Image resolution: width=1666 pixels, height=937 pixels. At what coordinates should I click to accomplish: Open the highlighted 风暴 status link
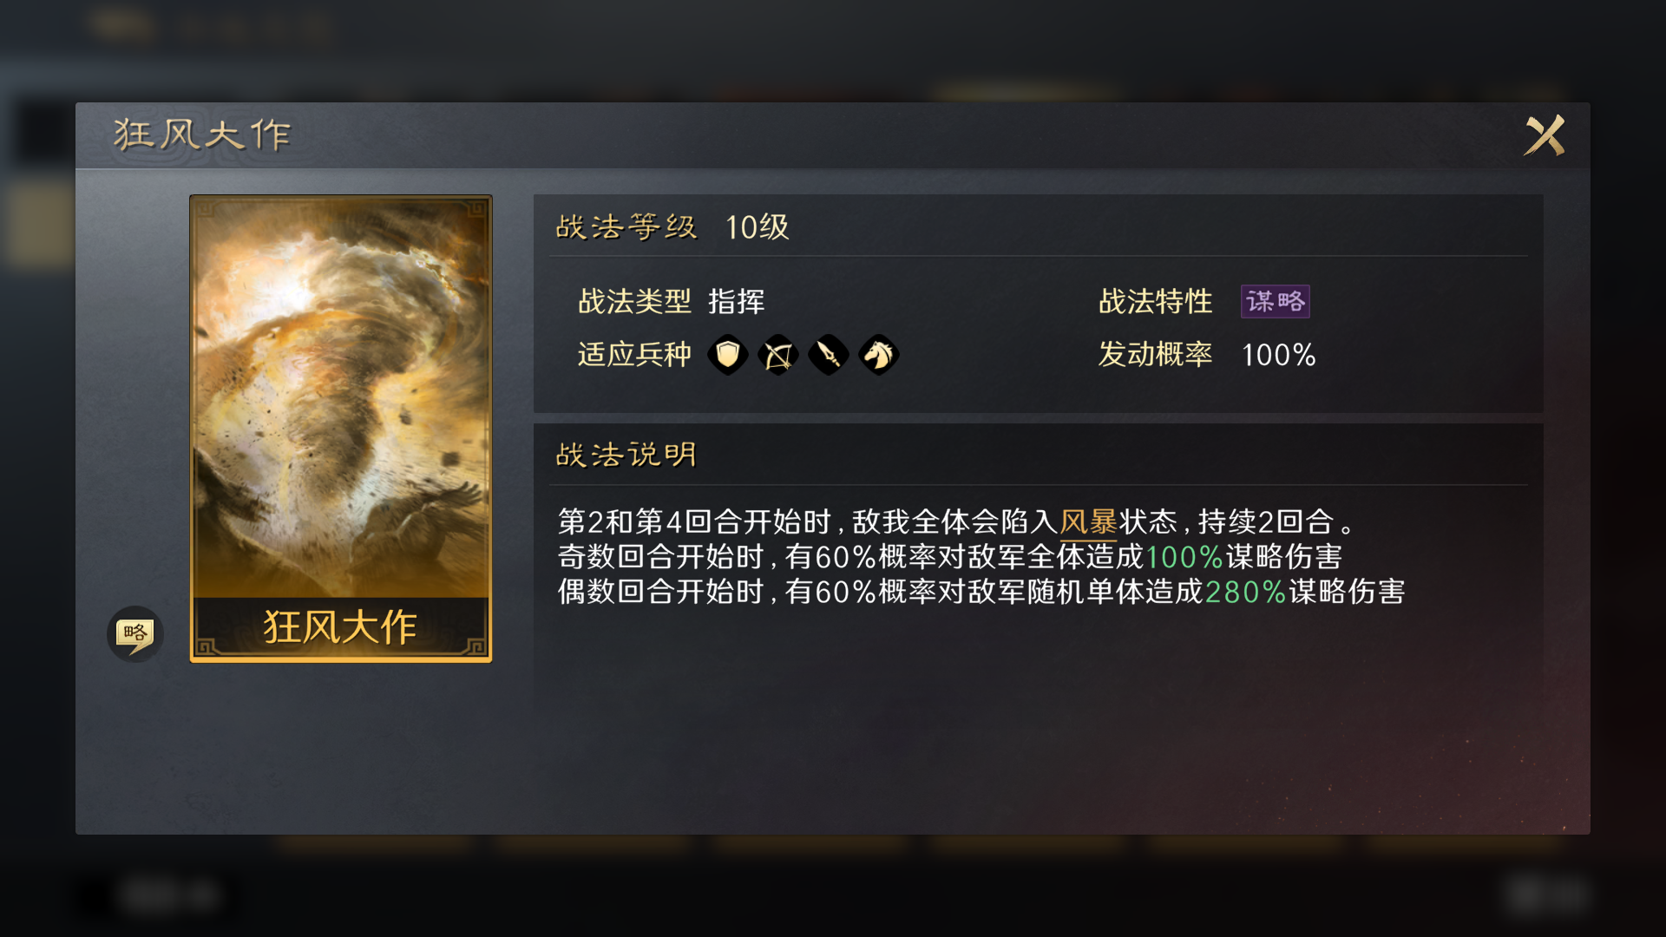pyautogui.click(x=1088, y=522)
